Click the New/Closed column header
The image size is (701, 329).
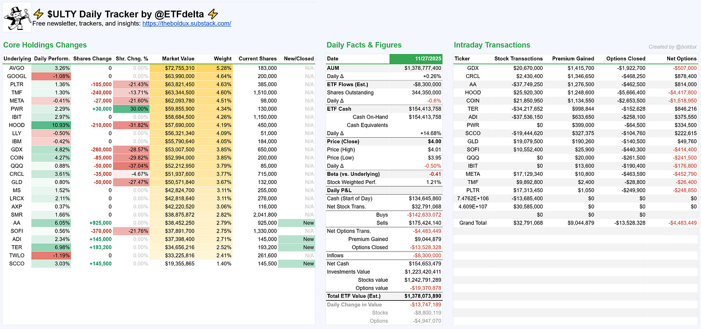coord(299,59)
